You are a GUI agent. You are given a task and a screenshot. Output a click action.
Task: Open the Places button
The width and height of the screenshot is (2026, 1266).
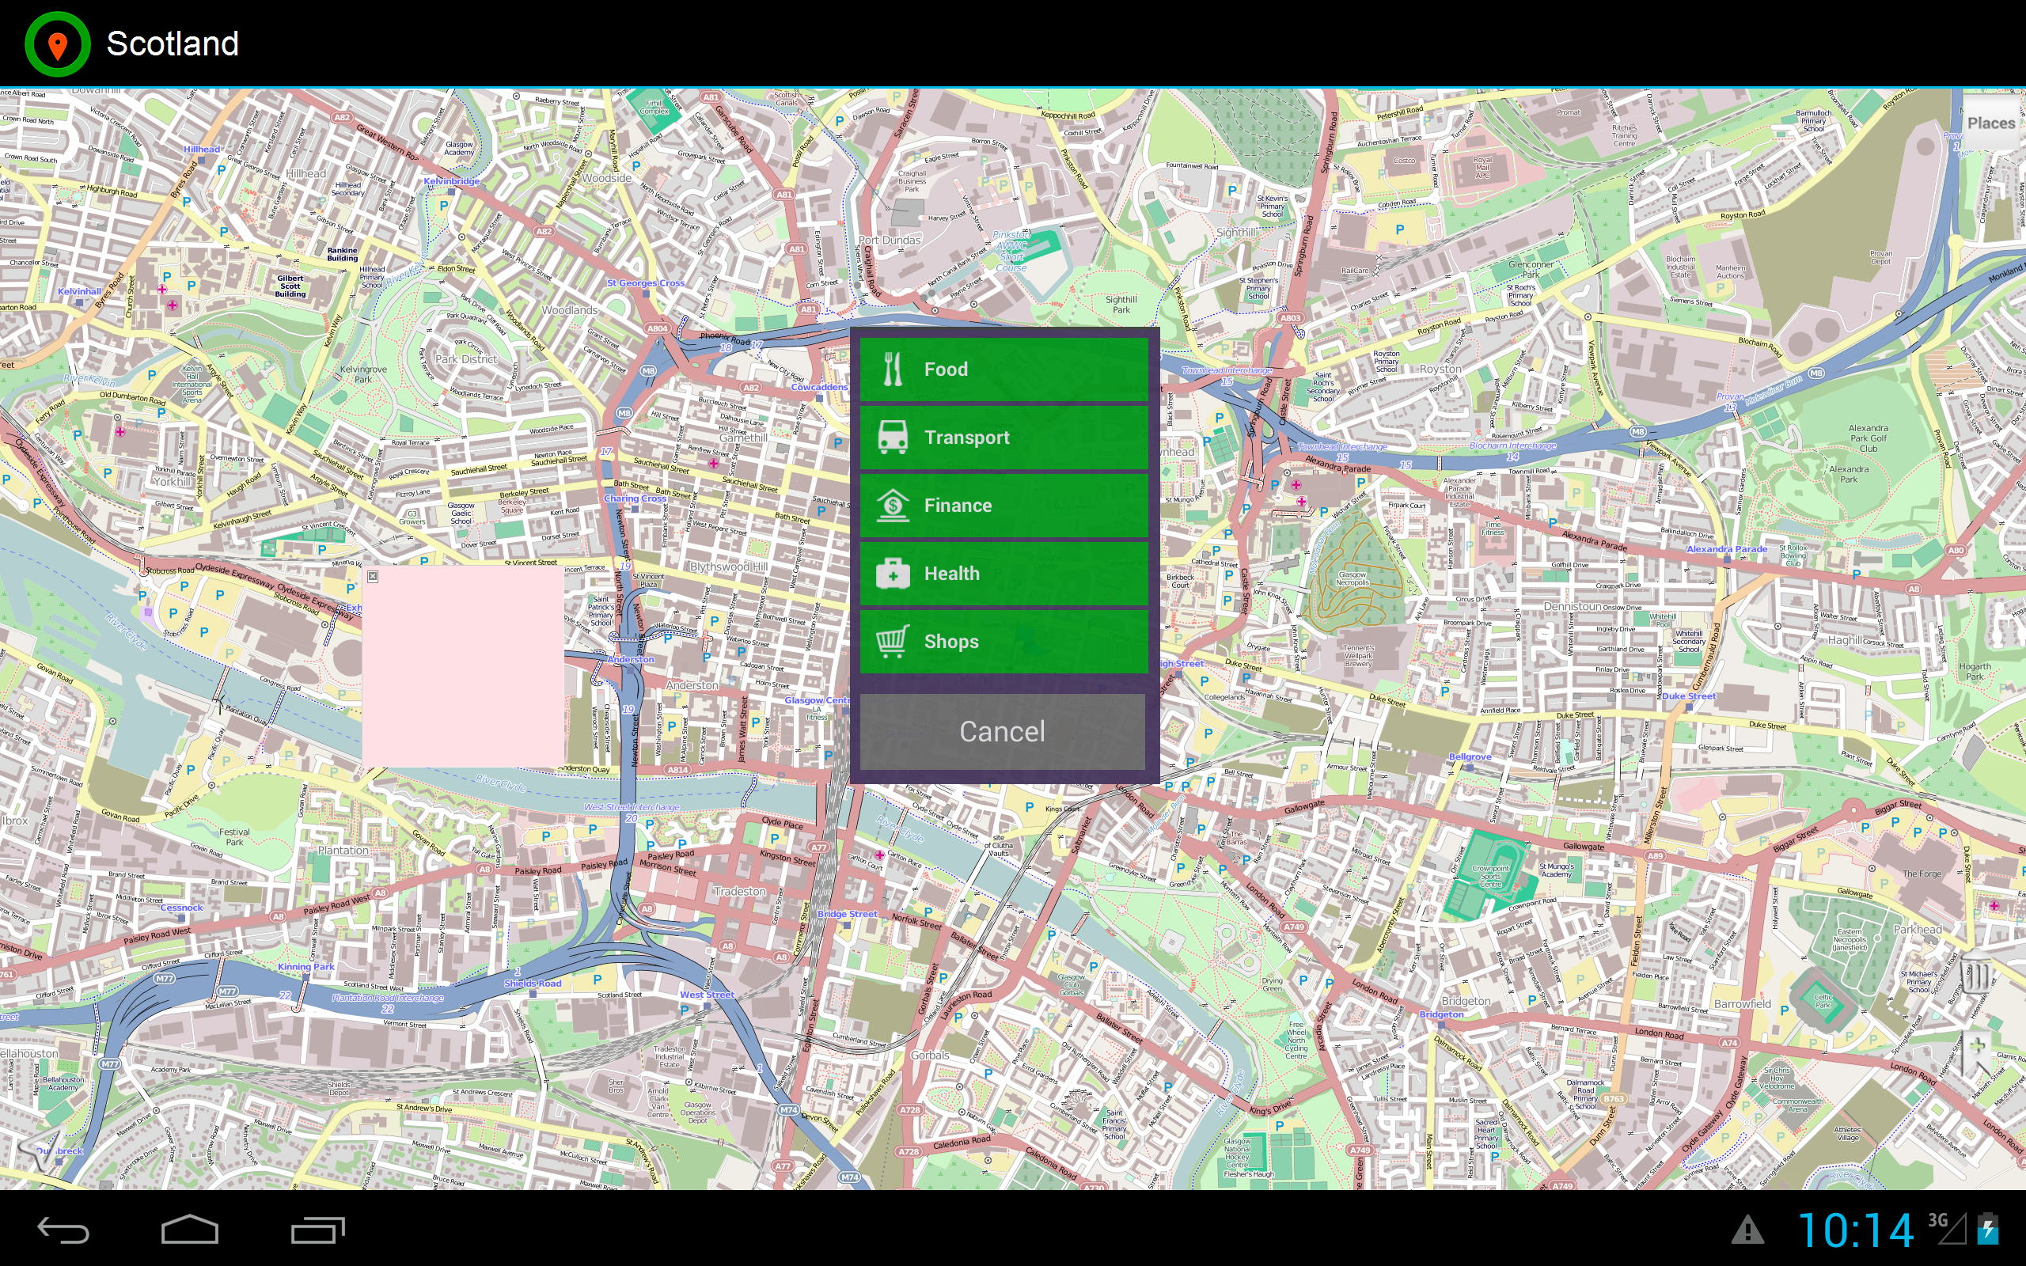click(1990, 123)
